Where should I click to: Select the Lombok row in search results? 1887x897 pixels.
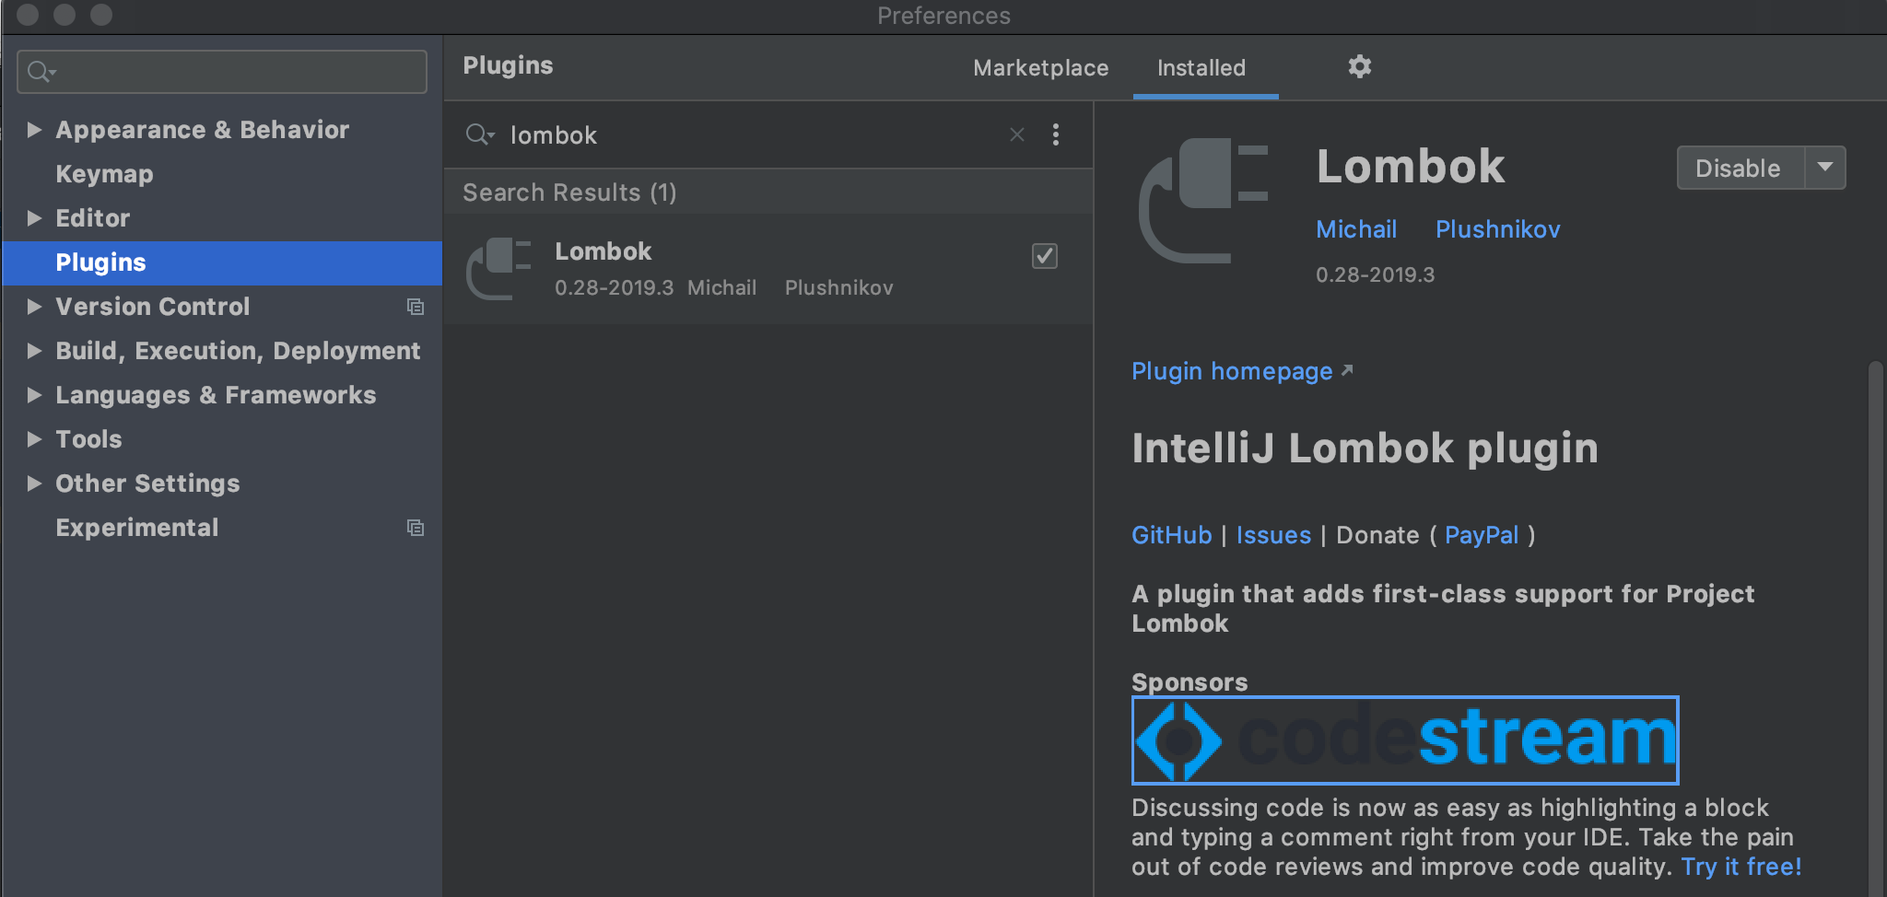coord(768,269)
